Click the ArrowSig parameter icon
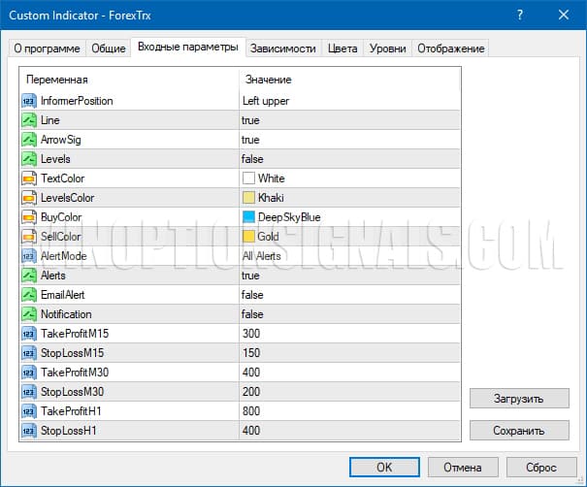Image resolution: width=587 pixels, height=487 pixels. pos(28,140)
